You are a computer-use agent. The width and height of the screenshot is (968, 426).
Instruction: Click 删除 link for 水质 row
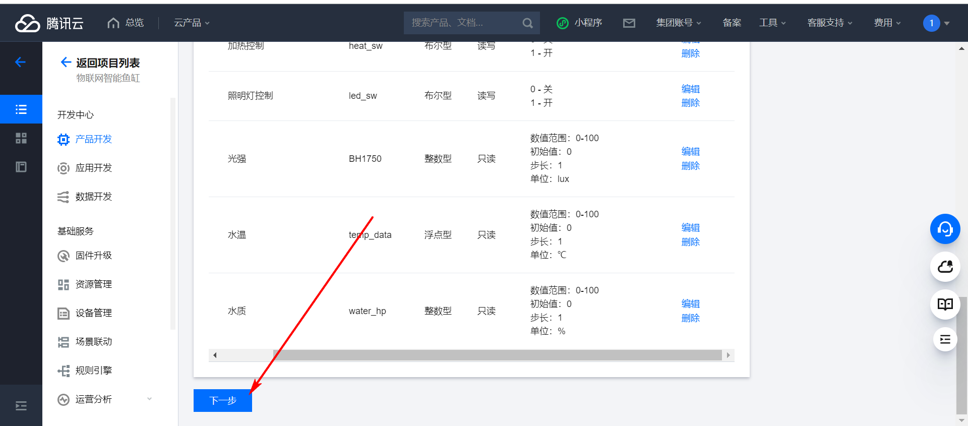point(690,318)
